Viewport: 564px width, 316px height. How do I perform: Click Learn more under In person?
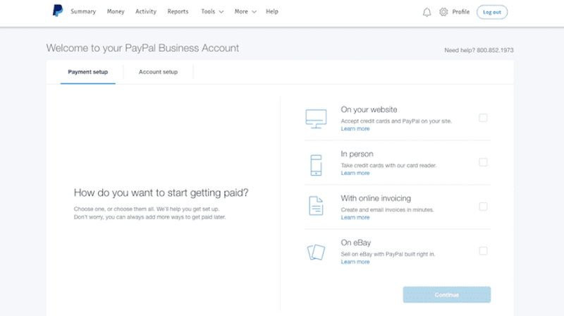pos(355,173)
